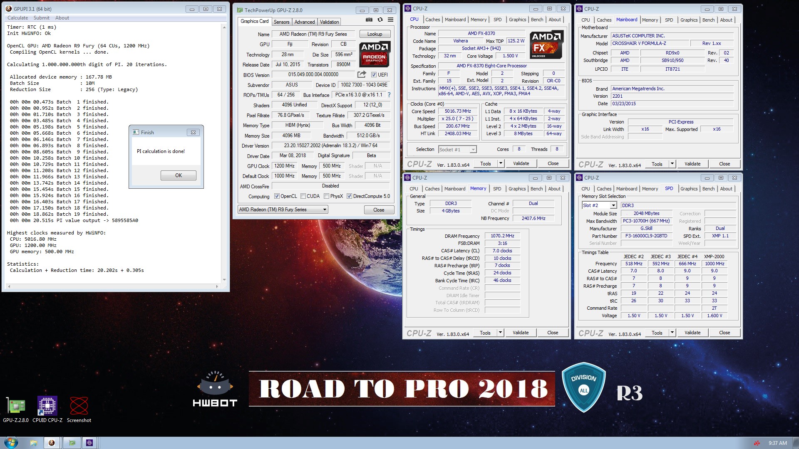The image size is (799, 449).
Task: Click the GPUPI window title icon
Action: [9, 9]
